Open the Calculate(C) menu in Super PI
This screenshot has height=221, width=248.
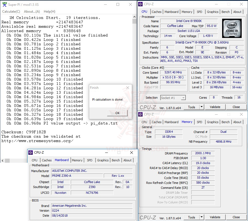(11, 11)
